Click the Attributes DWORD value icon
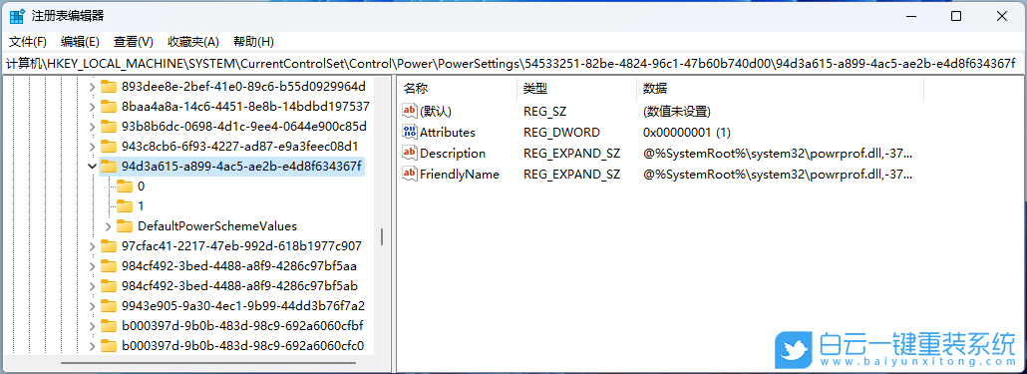This screenshot has width=1027, height=374. (410, 133)
